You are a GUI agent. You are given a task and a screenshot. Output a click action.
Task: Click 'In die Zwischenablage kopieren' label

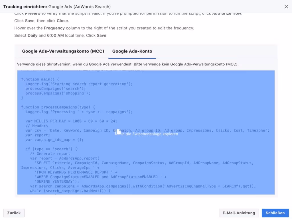pos(149,134)
